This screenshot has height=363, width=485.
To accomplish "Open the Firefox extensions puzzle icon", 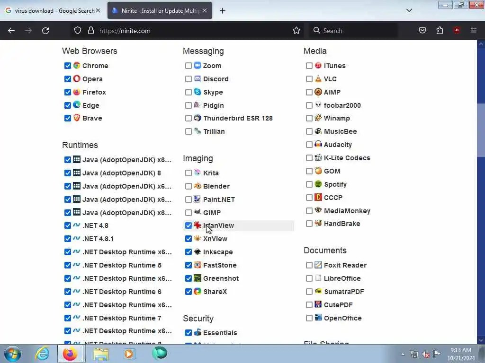I will coord(440,31).
